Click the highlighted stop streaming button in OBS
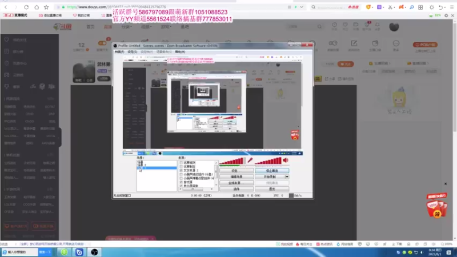The width and height of the screenshot is (457, 257). tap(272, 171)
